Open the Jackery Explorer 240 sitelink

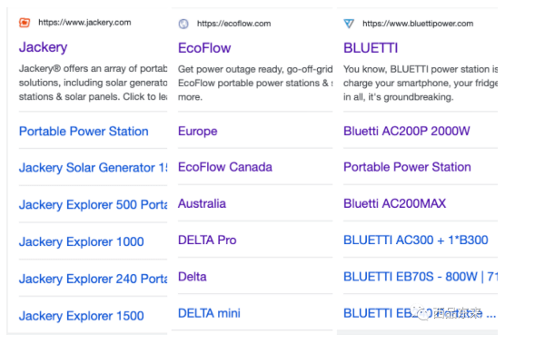click(93, 279)
